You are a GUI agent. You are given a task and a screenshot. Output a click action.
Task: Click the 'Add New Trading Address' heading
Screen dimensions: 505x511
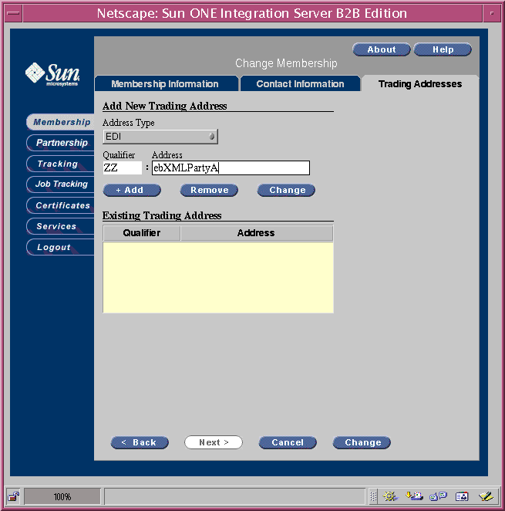pyautogui.click(x=164, y=106)
